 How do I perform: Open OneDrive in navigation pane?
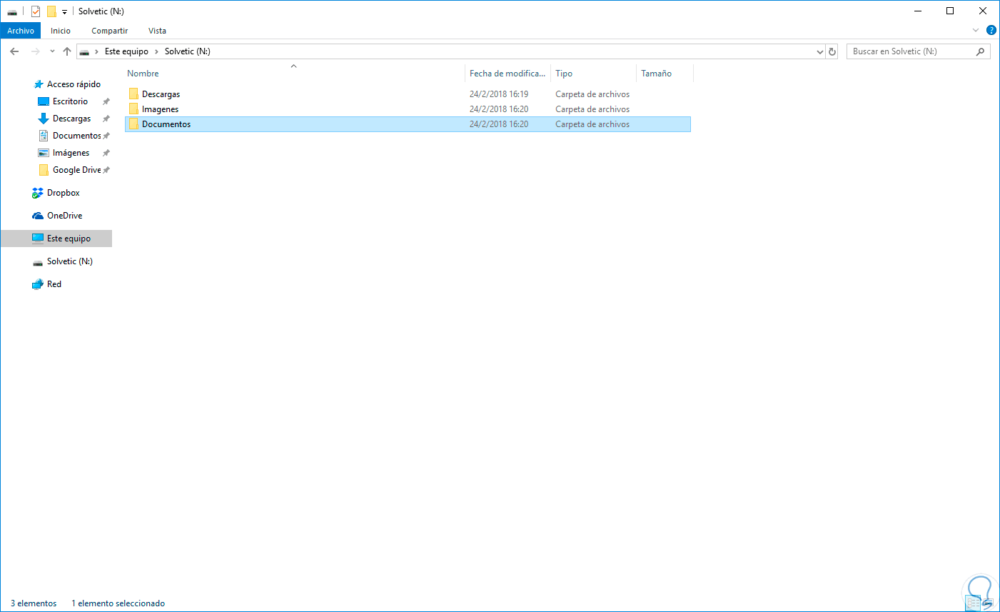64,216
